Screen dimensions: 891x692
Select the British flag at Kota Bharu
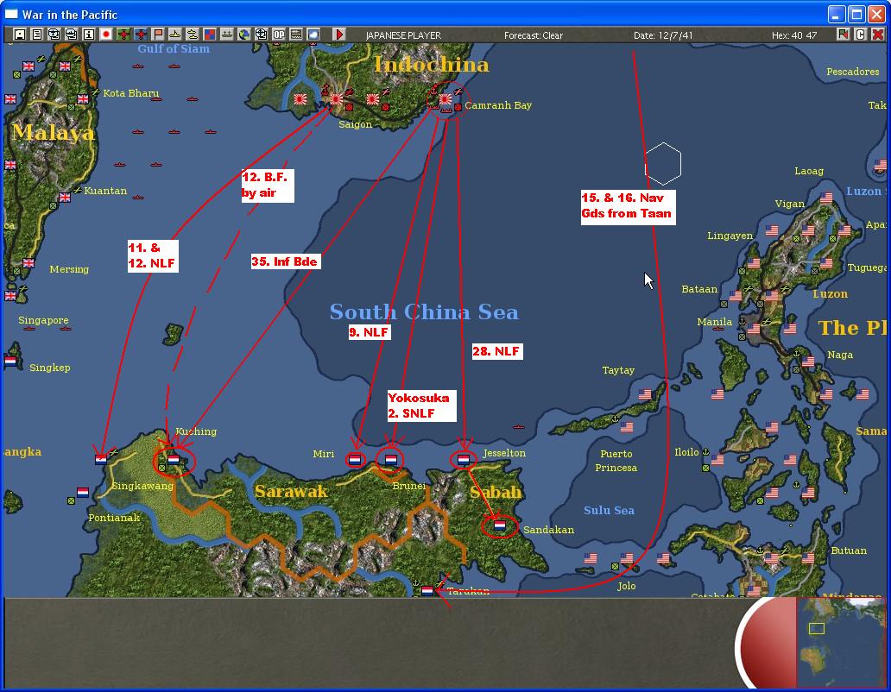click(83, 98)
